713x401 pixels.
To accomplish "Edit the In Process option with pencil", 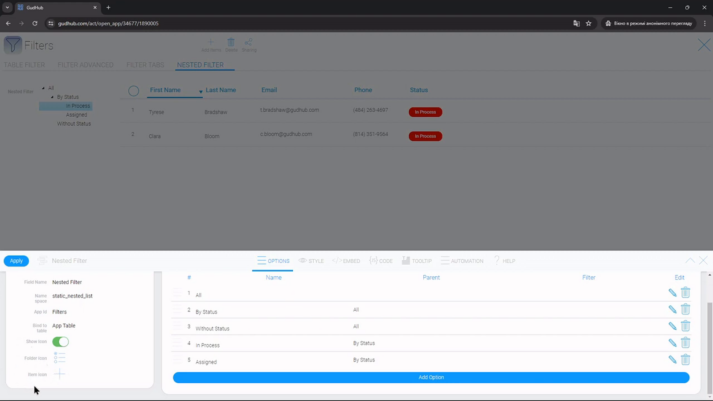I will pos(672,343).
